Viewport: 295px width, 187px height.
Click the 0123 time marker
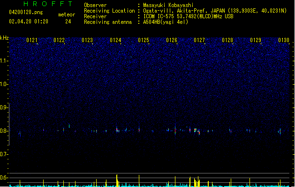(x=87, y=40)
